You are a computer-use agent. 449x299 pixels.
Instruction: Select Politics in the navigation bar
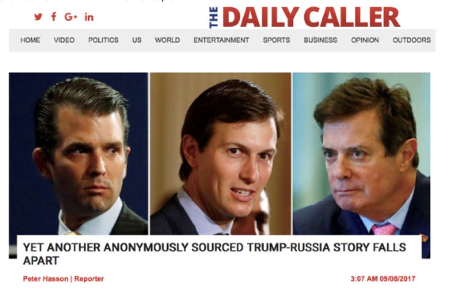103,40
